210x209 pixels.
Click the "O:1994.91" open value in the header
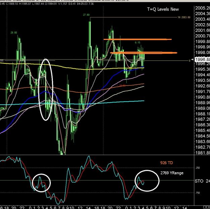click(51, 4)
